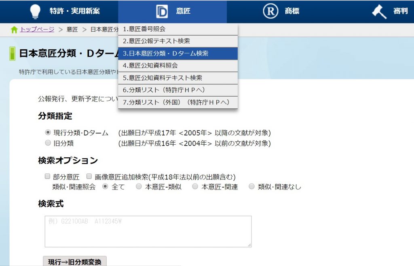Select the 類似・関連なし option
414x266 pixels.
pyautogui.click(x=251, y=186)
